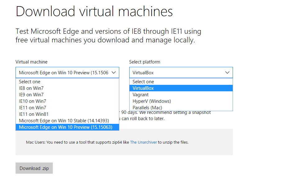
Task: Click the Download virtual machines heading
Action: click(94, 11)
